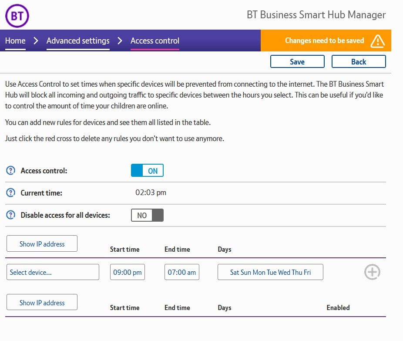Save the access control changes
Viewport: 403px width, 341px height.
[297, 61]
